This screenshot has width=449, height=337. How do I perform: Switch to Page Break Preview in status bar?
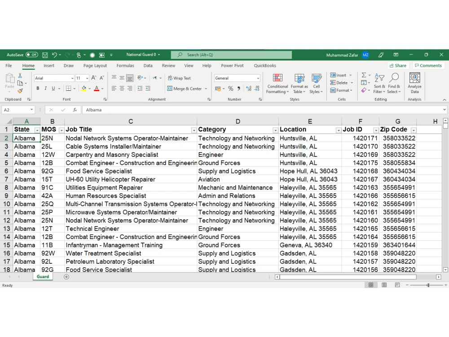[397, 285]
